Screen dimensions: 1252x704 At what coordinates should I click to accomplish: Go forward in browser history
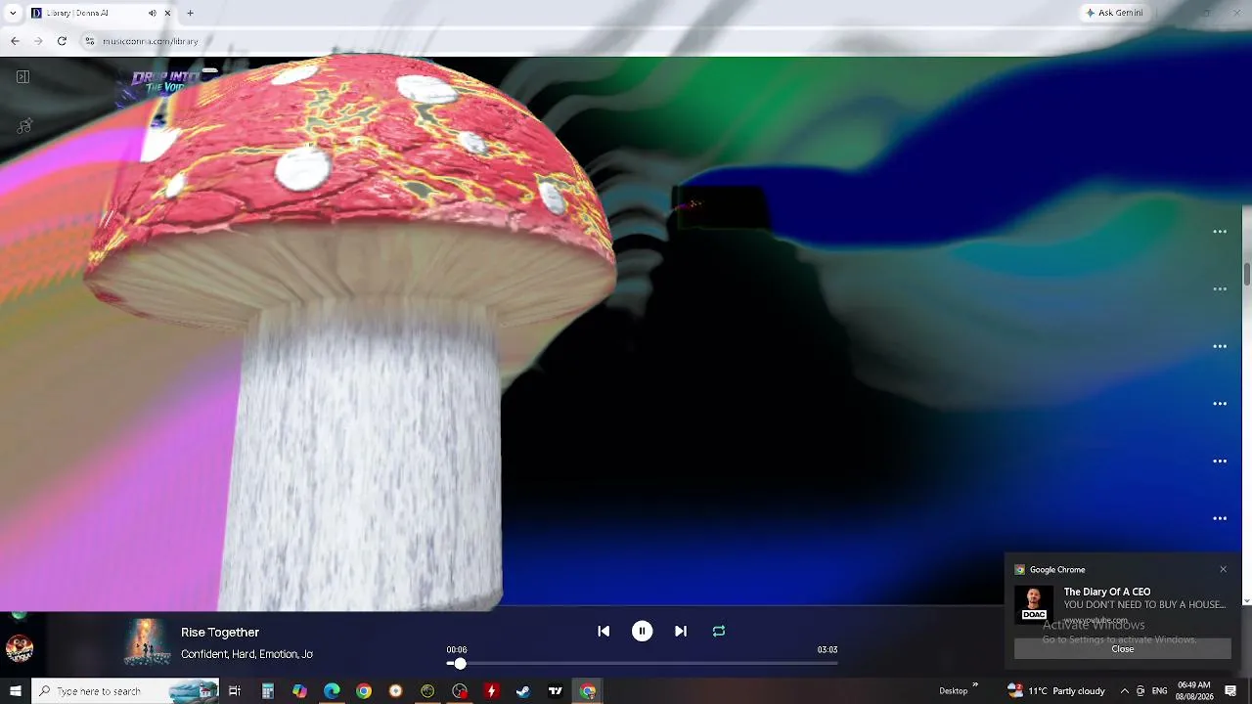point(38,41)
